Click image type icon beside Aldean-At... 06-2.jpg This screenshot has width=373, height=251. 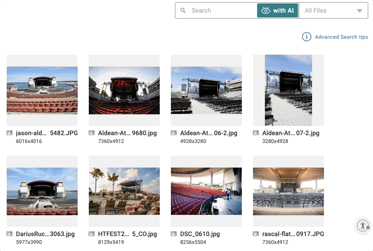(x=173, y=133)
